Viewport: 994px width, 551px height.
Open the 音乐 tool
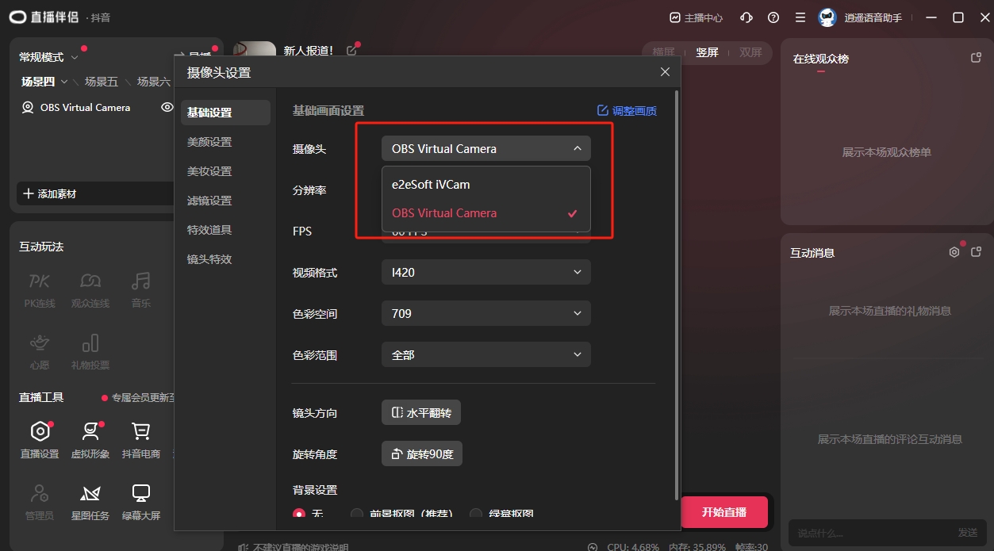pyautogui.click(x=141, y=289)
